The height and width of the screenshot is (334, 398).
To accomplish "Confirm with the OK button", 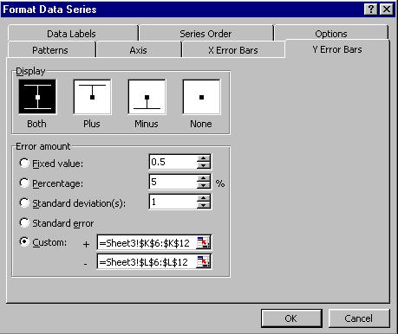I will (x=291, y=318).
